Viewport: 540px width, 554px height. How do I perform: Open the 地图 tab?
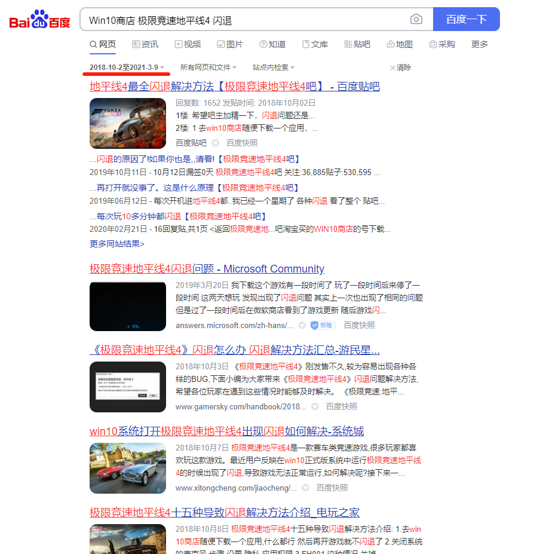tap(400, 44)
